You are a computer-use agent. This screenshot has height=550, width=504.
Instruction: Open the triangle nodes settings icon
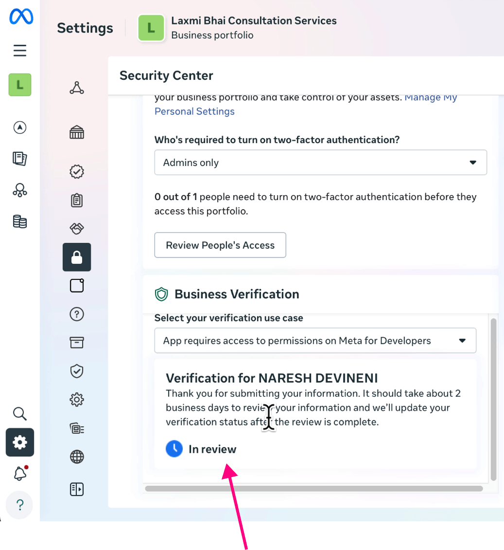point(77,88)
